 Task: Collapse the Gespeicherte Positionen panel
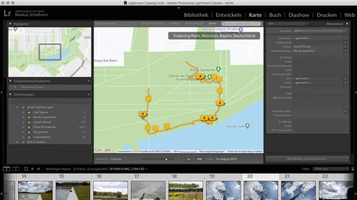[x=10, y=81]
